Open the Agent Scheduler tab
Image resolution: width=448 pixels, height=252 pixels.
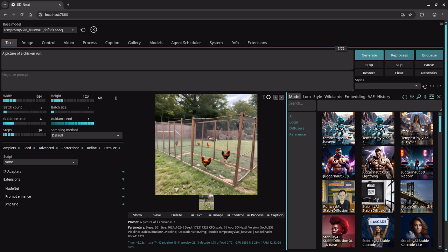pyautogui.click(x=186, y=43)
